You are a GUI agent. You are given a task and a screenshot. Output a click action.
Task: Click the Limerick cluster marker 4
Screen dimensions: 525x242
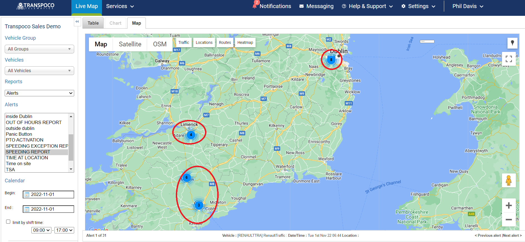tap(191, 135)
